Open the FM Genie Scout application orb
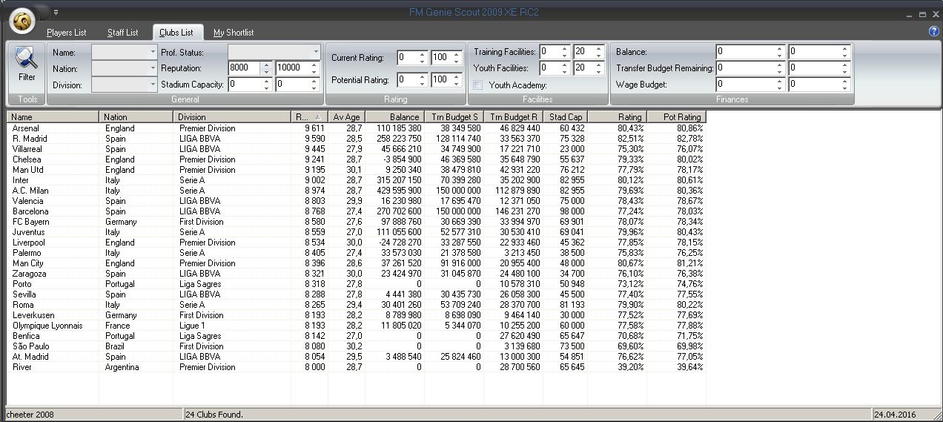The width and height of the screenshot is (943, 422). 22,21
